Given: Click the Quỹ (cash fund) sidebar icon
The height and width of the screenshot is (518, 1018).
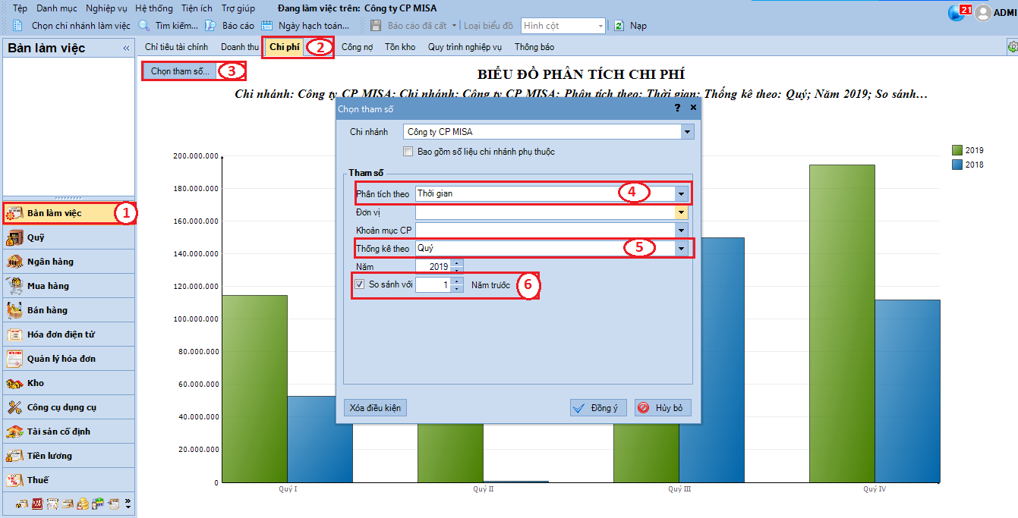Looking at the screenshot, I should click(x=14, y=237).
